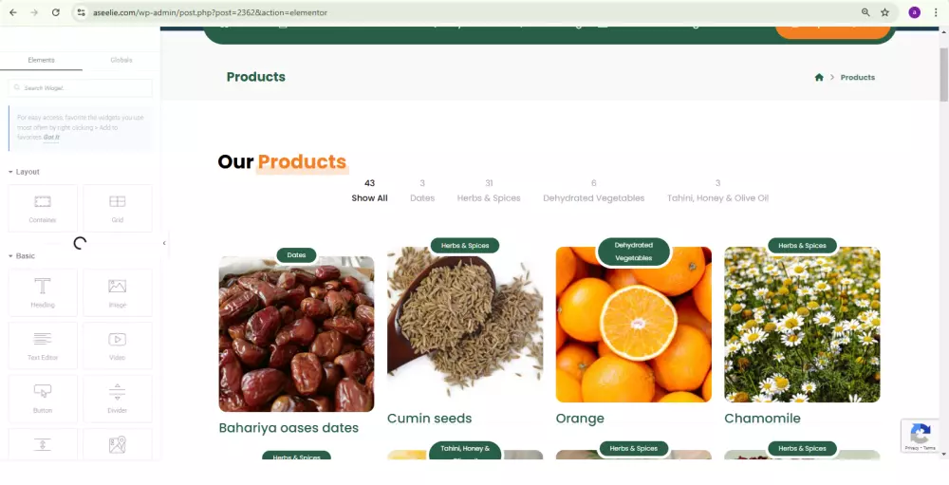Bookmark this page with the star icon
Image resolution: width=949 pixels, height=485 pixels.
884,12
